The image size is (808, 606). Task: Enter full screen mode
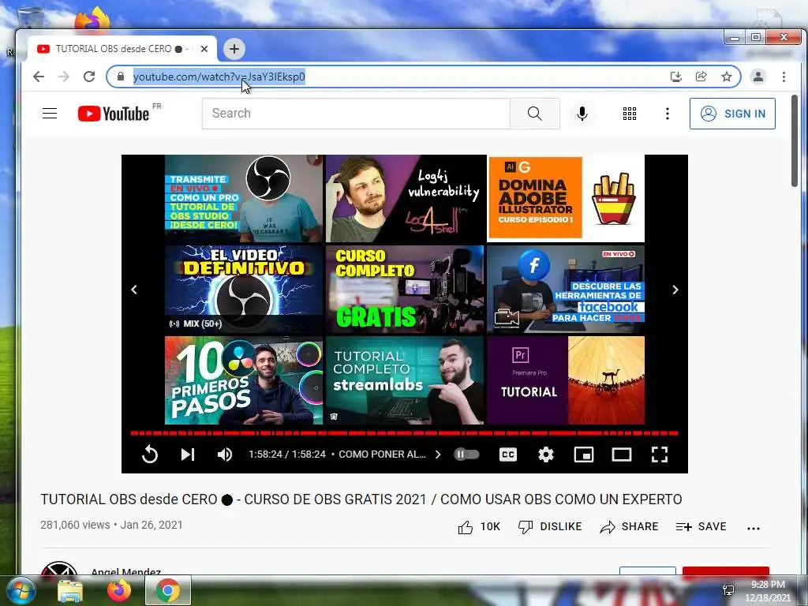[x=660, y=454]
